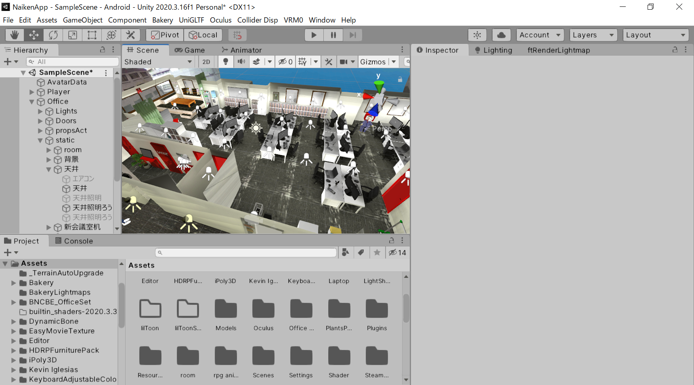Select the Scale tool
The width and height of the screenshot is (694, 385).
point(73,35)
